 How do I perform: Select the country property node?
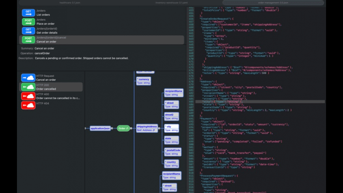pos(171,164)
